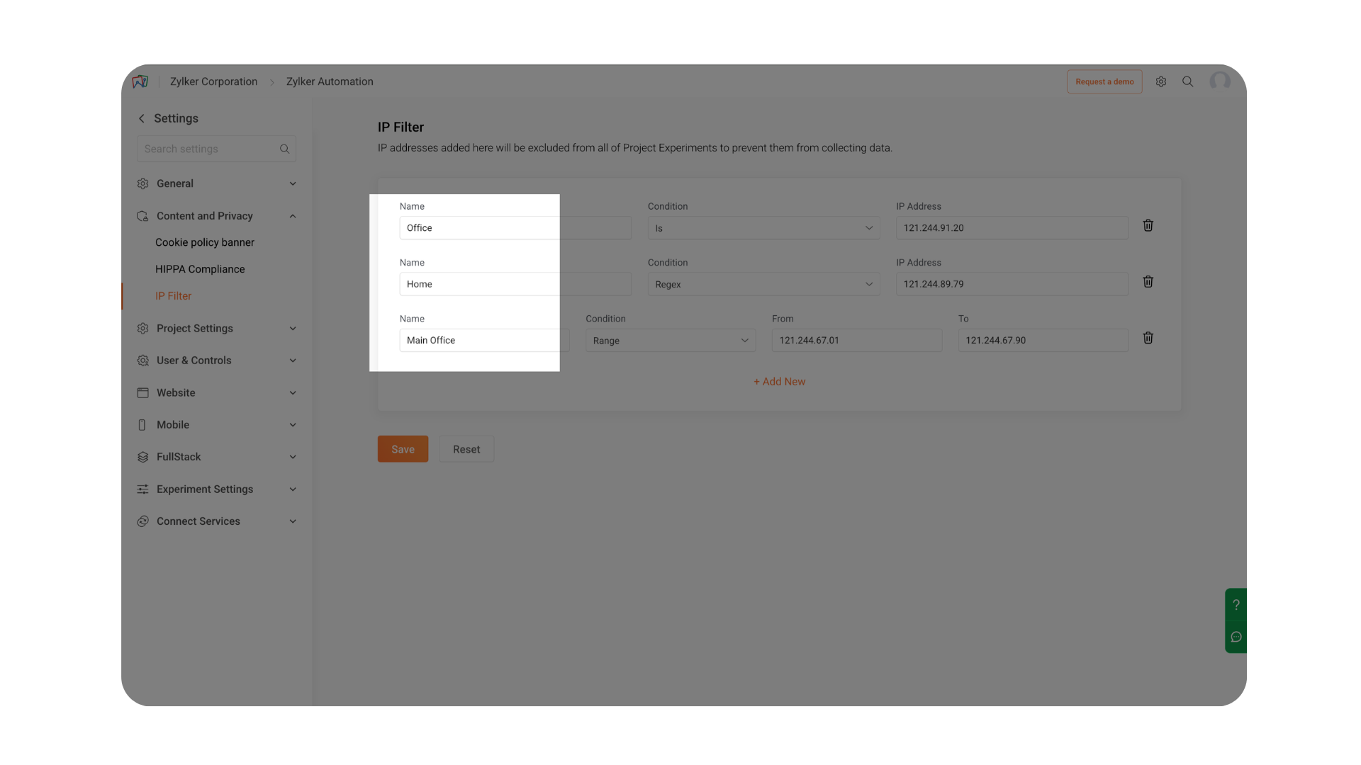Go back using Settings arrow

[142, 119]
